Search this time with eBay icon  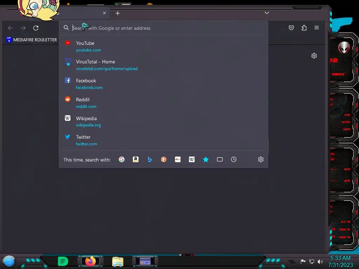pyautogui.click(x=178, y=159)
